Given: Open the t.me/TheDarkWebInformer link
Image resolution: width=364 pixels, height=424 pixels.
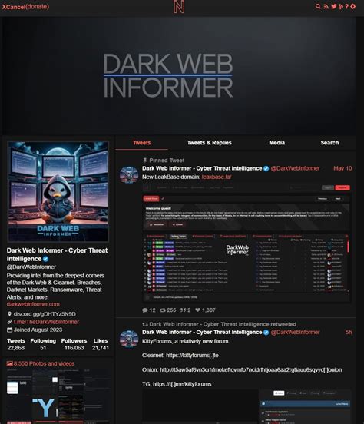Looking at the screenshot, I should coord(46,322).
